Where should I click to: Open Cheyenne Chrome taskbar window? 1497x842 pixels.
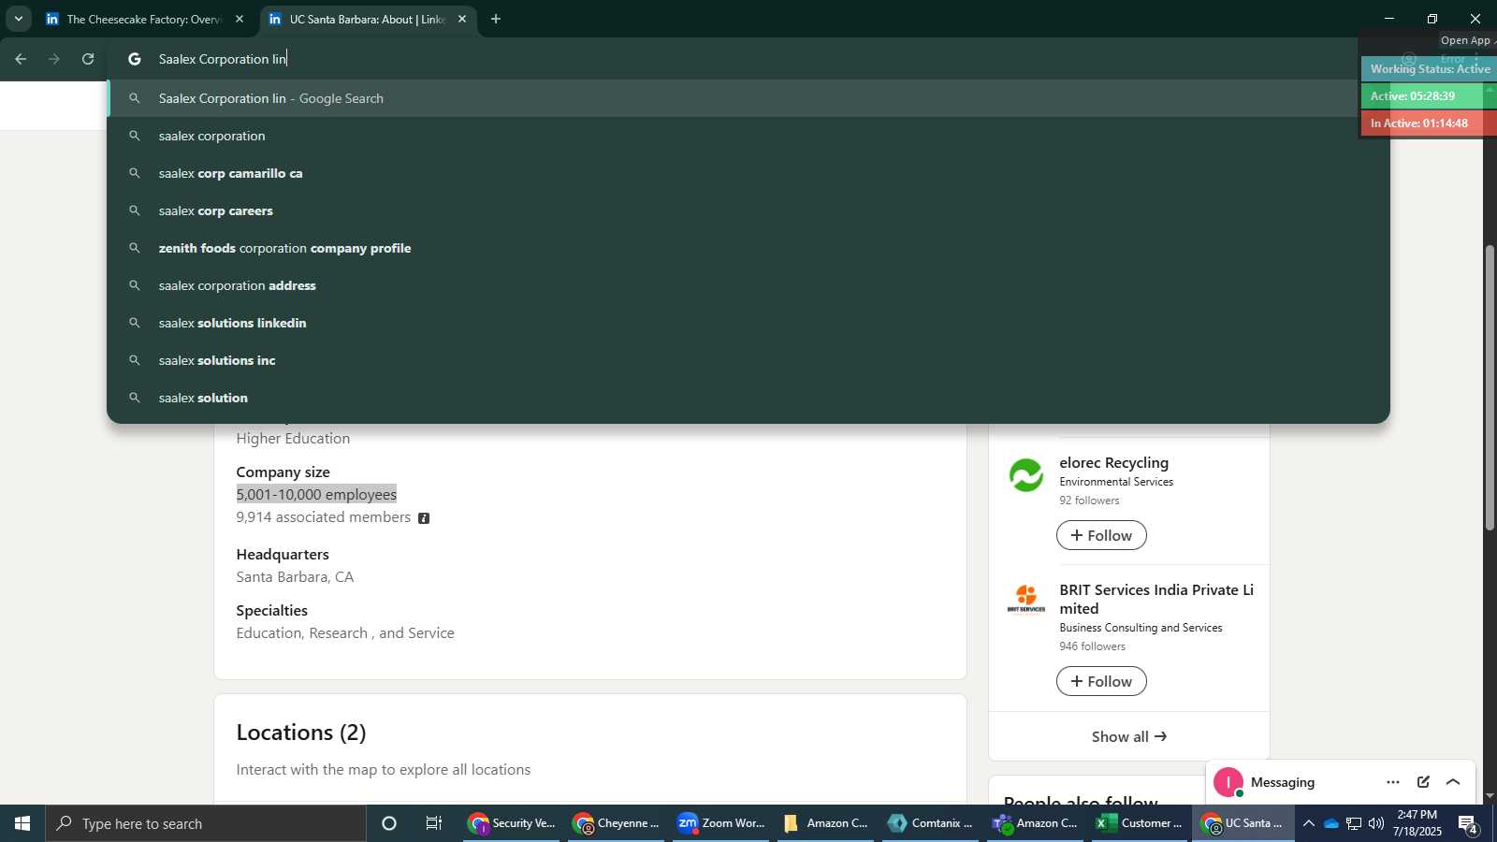[x=618, y=823]
